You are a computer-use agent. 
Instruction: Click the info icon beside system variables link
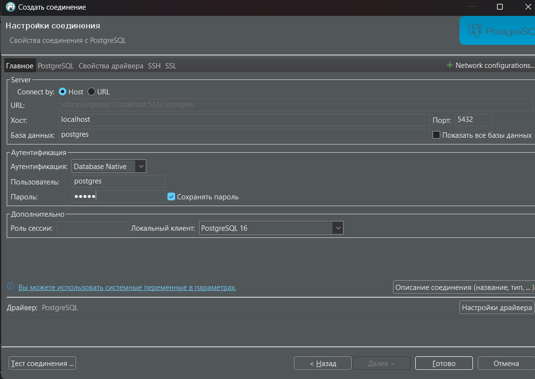(11, 287)
